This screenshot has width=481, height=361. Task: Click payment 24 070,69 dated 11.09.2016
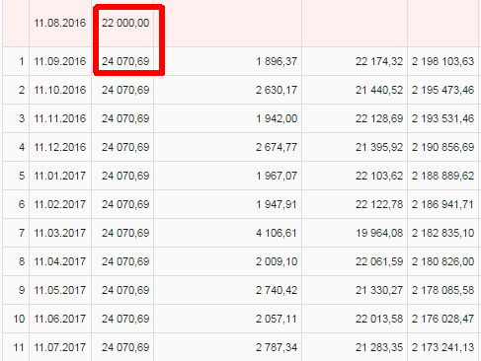[x=125, y=61]
